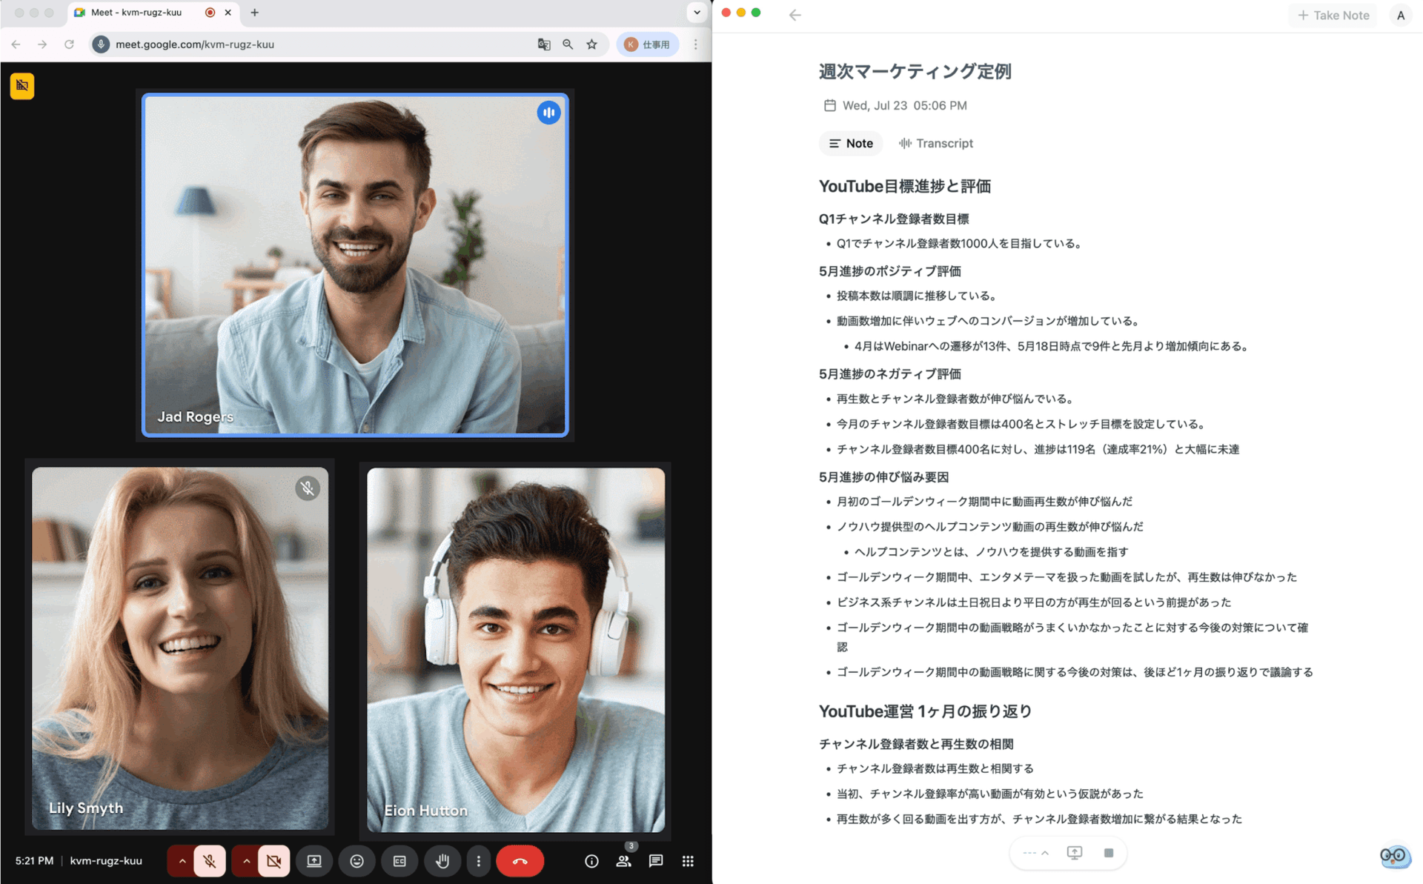The height and width of the screenshot is (884, 1423).
Task: Click Lily Smyth muted microphone icon
Action: [x=308, y=488]
